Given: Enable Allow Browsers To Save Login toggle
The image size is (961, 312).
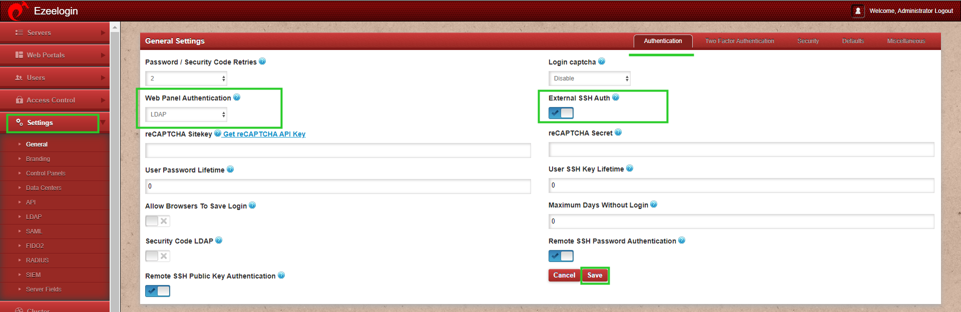Looking at the screenshot, I should pyautogui.click(x=158, y=221).
